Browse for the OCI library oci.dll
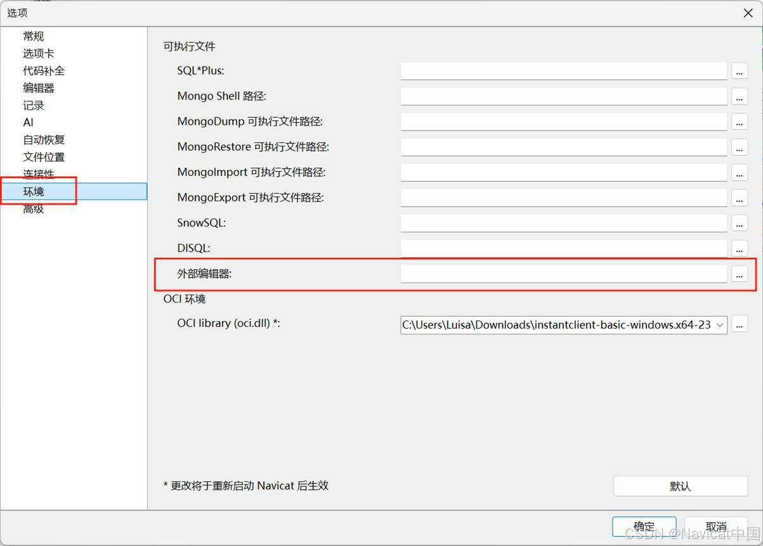763x546 pixels. [740, 325]
